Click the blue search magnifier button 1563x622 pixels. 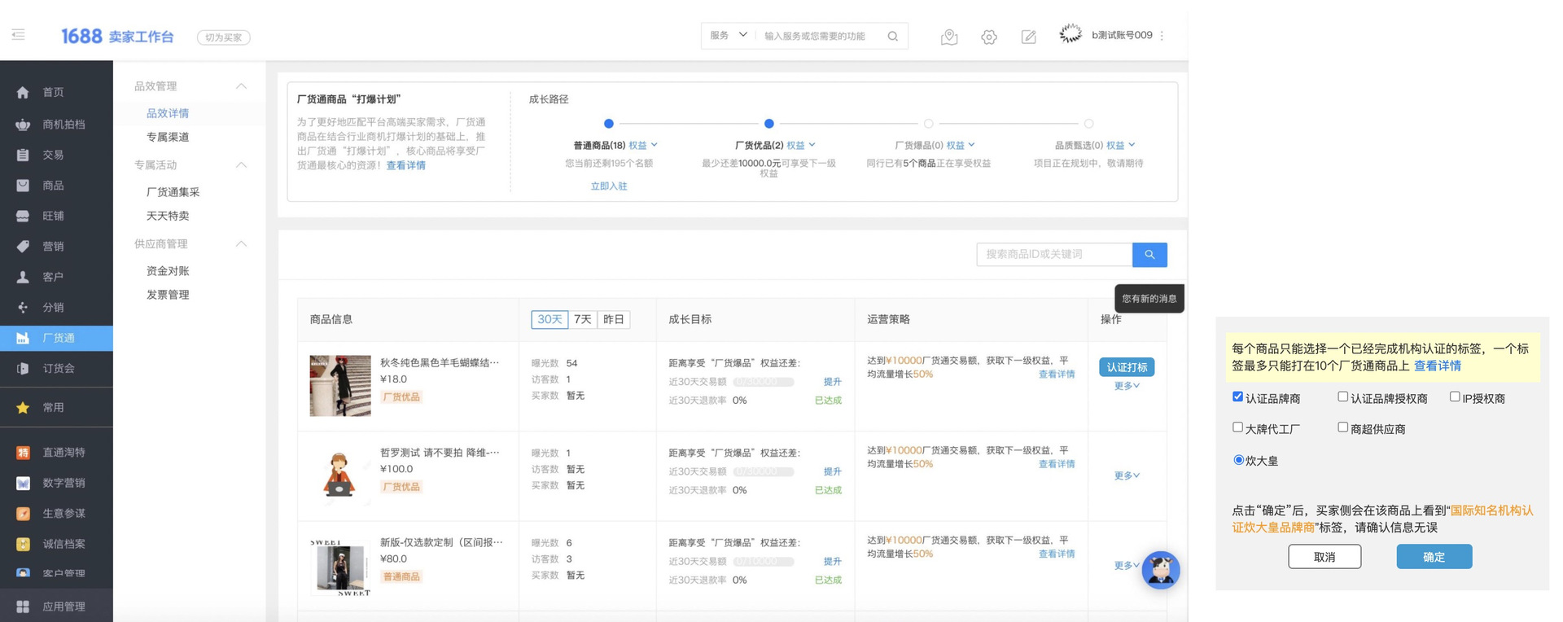coord(1149,255)
